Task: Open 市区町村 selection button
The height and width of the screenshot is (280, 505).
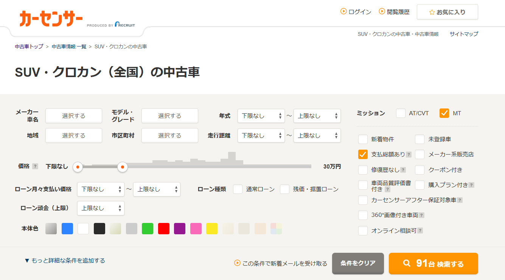Action: pos(170,135)
